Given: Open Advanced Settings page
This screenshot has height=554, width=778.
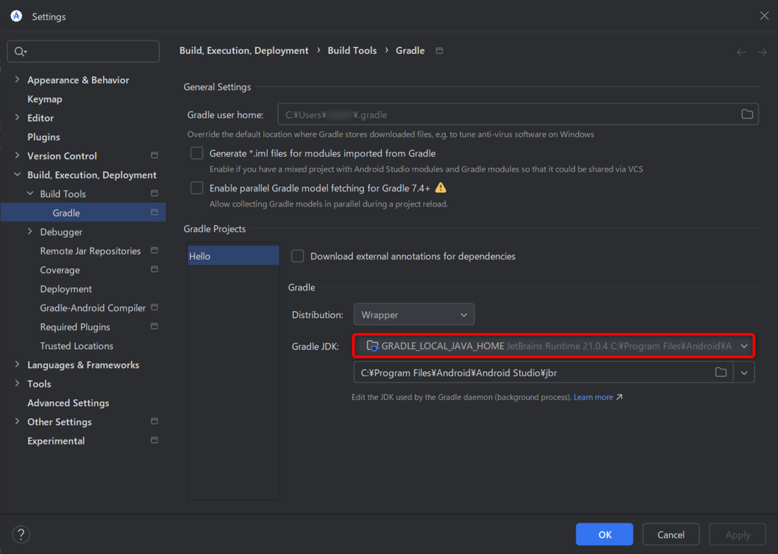Looking at the screenshot, I should (68, 402).
